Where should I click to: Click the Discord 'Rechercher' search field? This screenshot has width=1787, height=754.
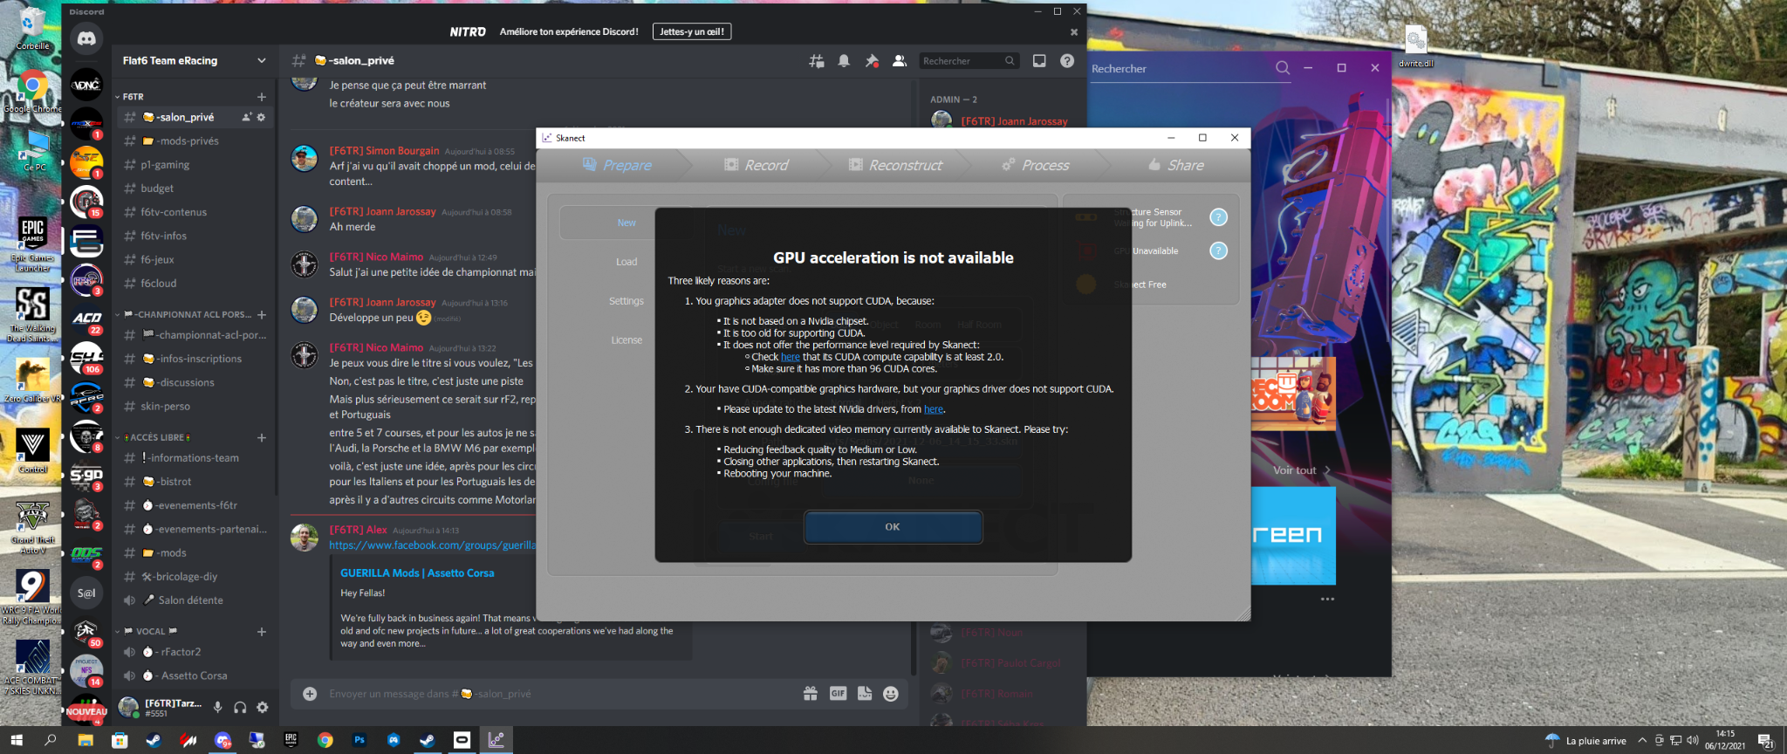coord(969,61)
